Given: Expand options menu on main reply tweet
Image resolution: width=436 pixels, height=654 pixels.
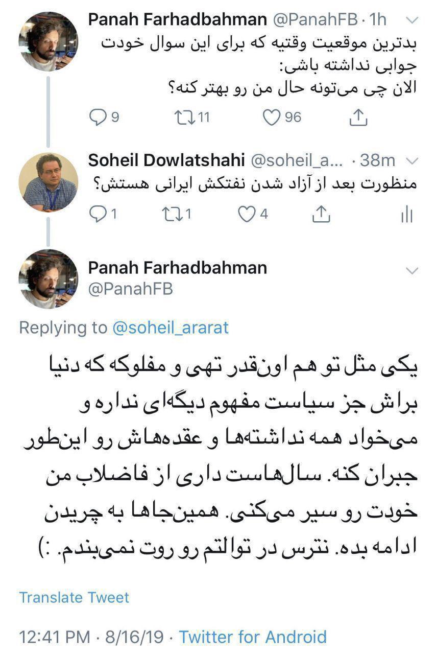Looking at the screenshot, I should (411, 270).
